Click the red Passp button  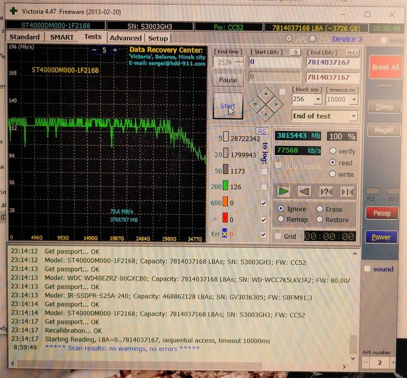[382, 213]
